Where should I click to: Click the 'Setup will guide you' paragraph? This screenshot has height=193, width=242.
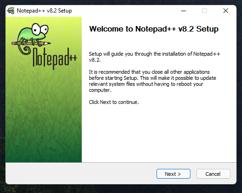[154, 57]
